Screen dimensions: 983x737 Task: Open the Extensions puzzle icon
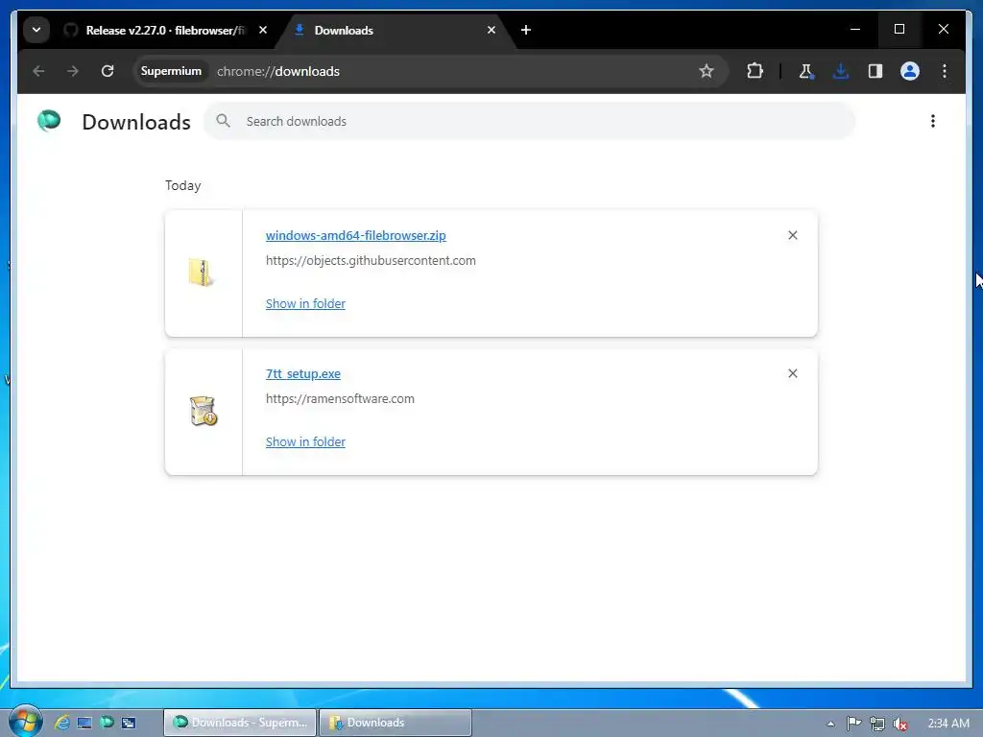(755, 71)
